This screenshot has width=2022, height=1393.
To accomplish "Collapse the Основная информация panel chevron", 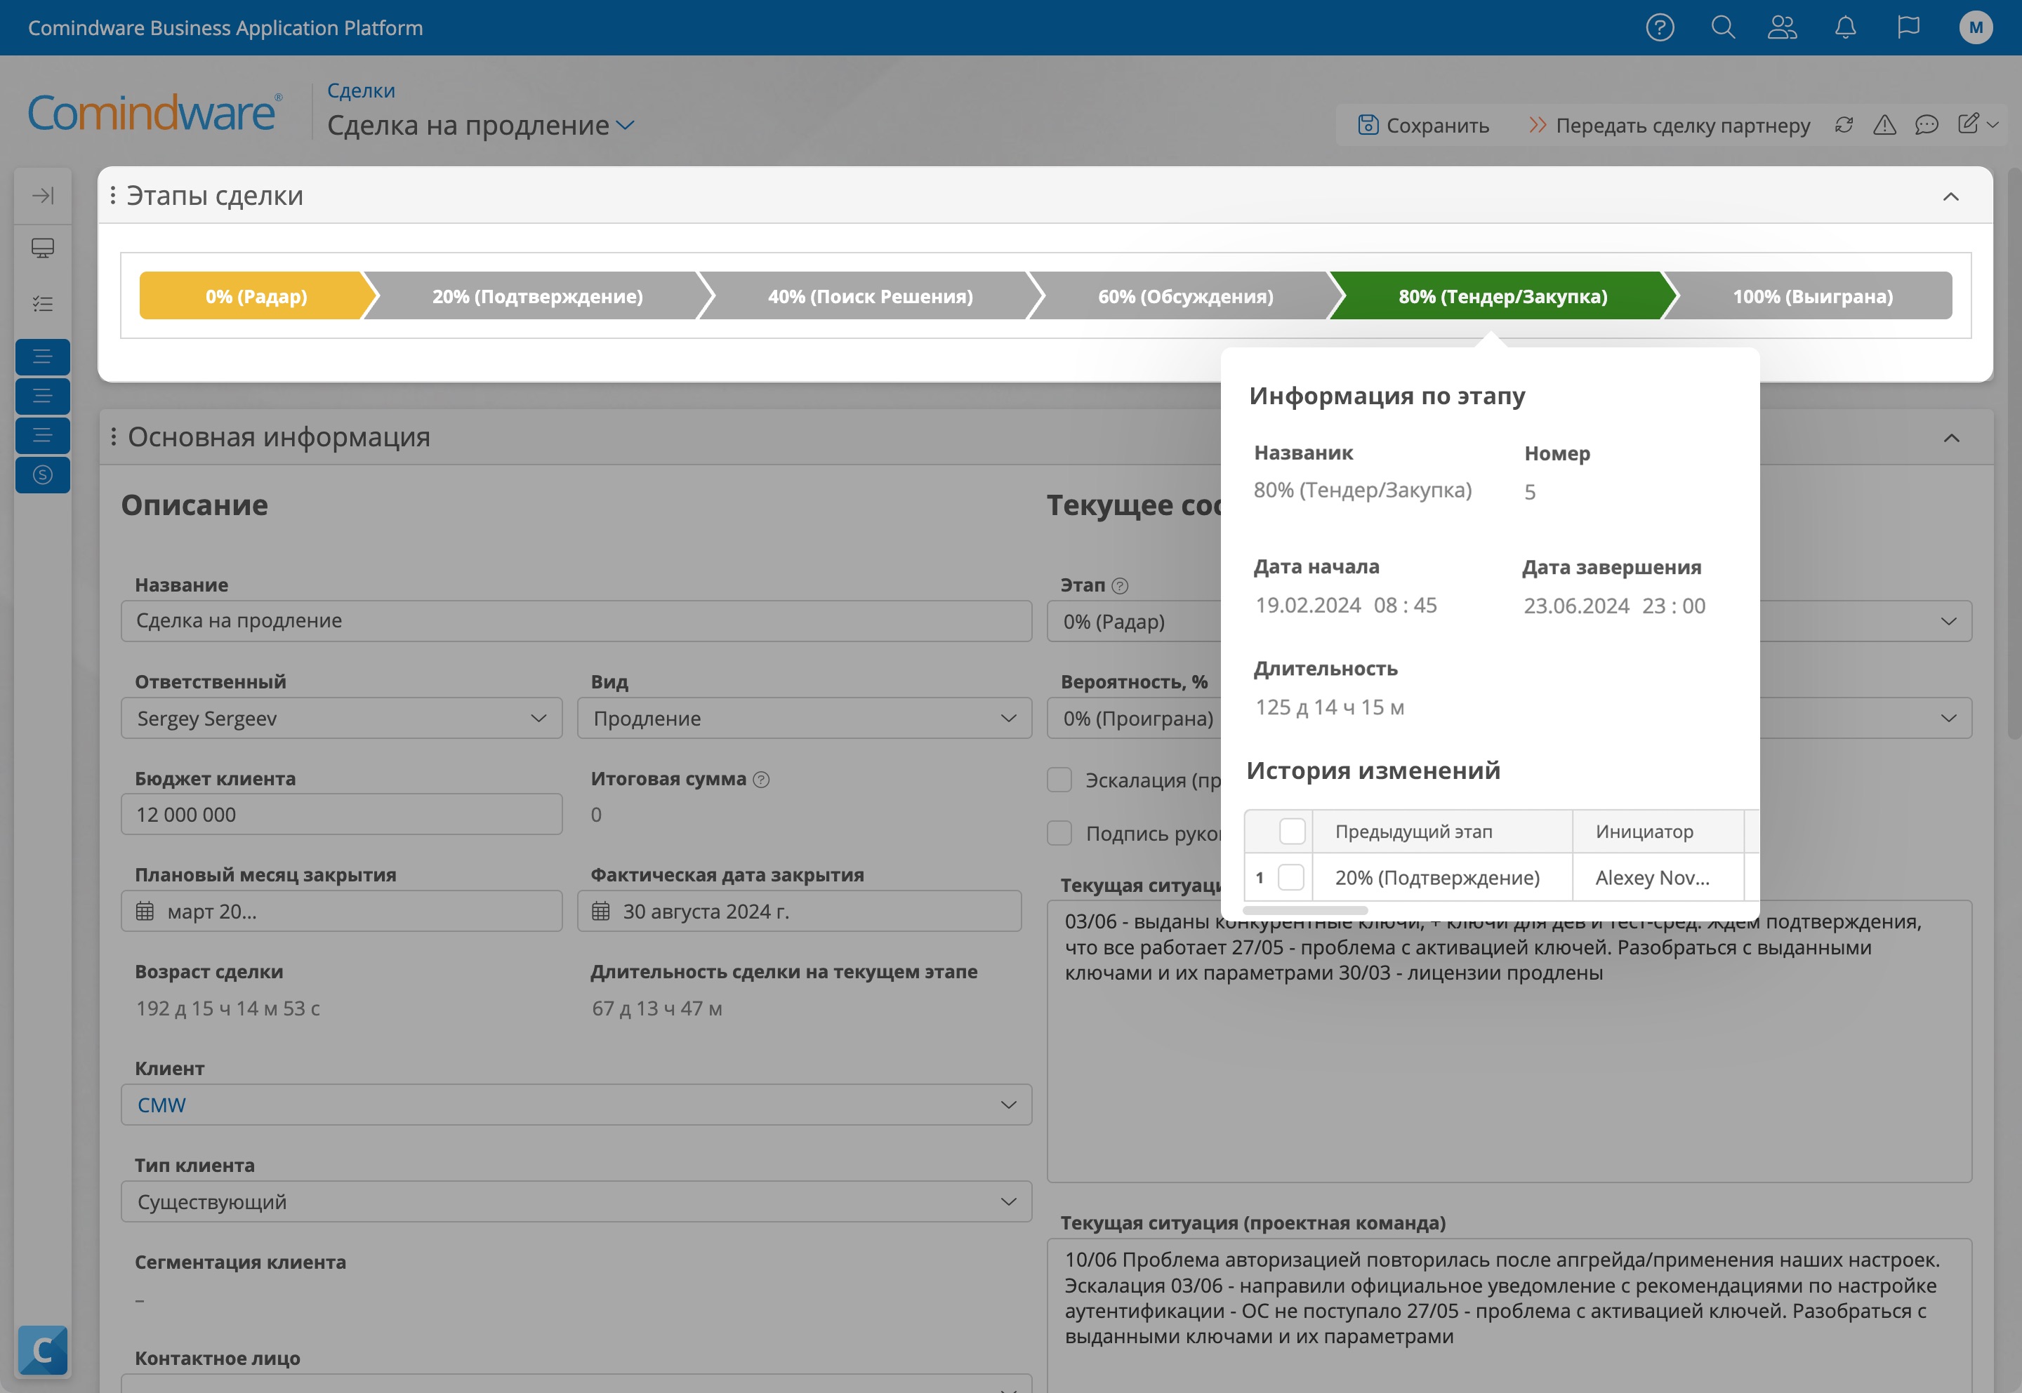I will 1952,437.
